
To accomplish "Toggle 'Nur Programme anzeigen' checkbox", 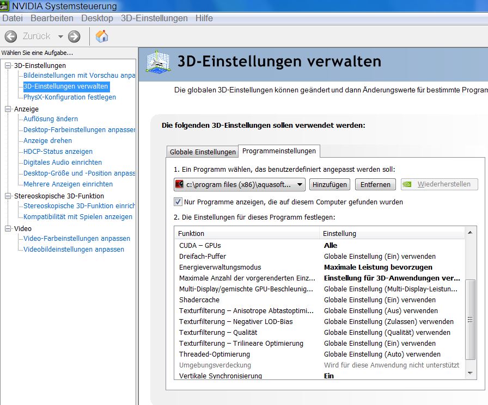I will point(178,202).
